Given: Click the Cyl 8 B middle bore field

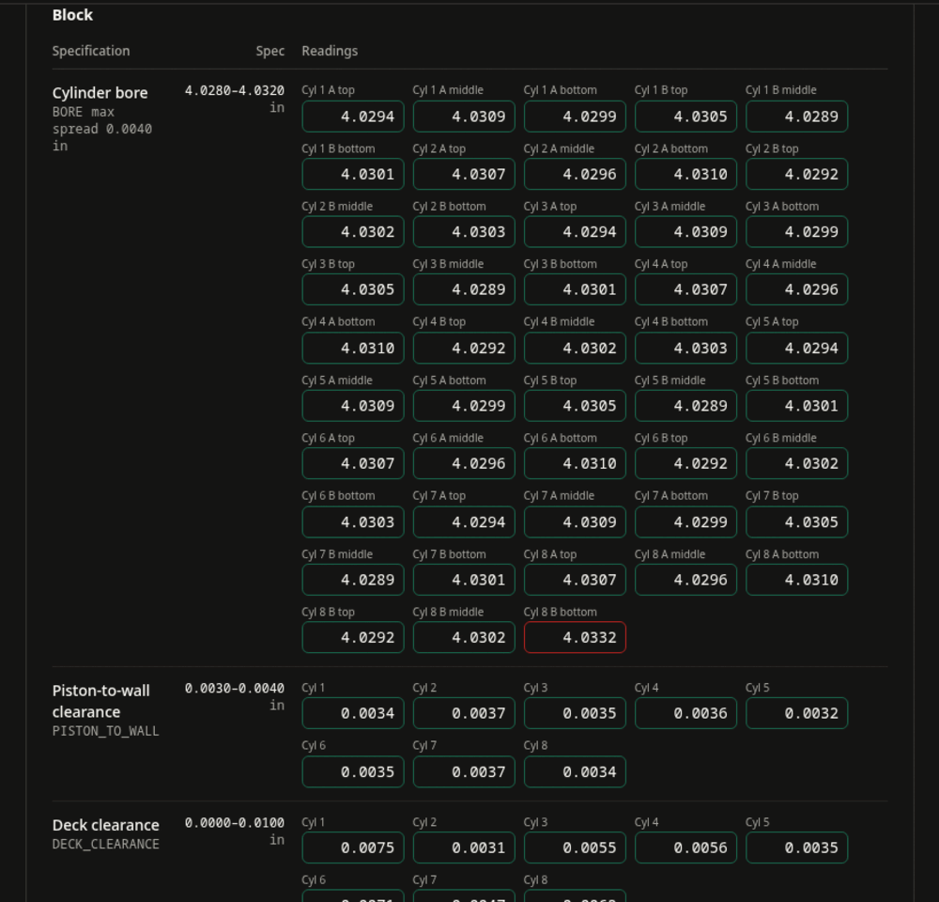Looking at the screenshot, I should [x=464, y=637].
